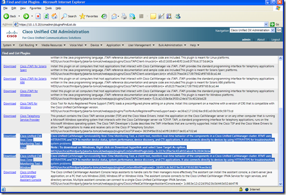286x195 pixels.
Task: Open the Search magnifier toolbar button
Action: point(69,16)
